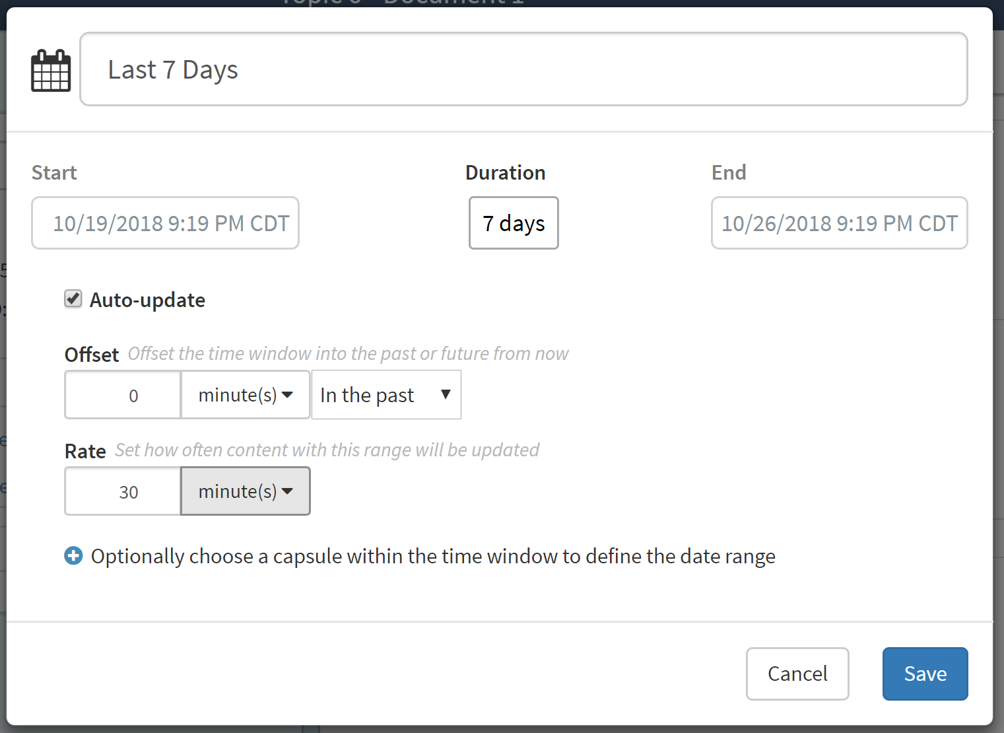Open the Offset minute(s) unit dropdown
This screenshot has width=1004, height=733.
[x=245, y=395]
